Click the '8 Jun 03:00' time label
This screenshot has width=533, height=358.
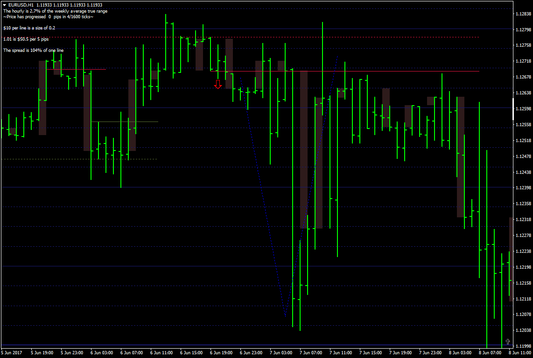(460, 352)
